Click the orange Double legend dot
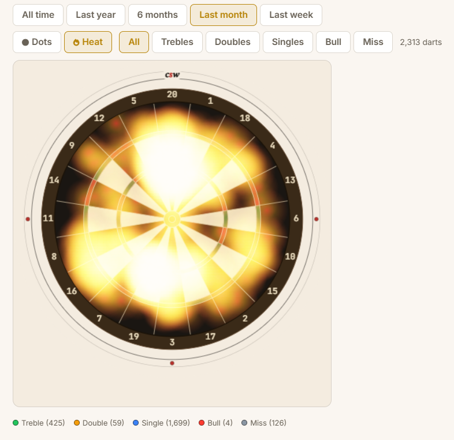The width and height of the screenshot is (454, 440). [77, 423]
